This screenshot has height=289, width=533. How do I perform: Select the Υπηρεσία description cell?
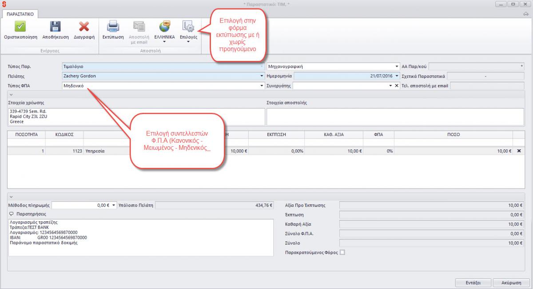(x=107, y=151)
